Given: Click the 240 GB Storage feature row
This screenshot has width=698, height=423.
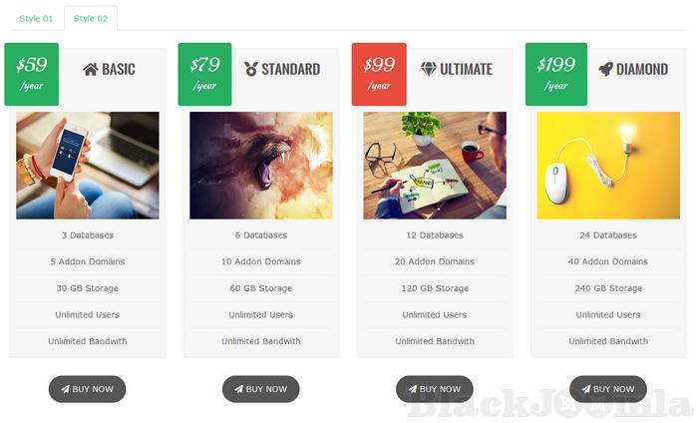Looking at the screenshot, I should pos(608,288).
